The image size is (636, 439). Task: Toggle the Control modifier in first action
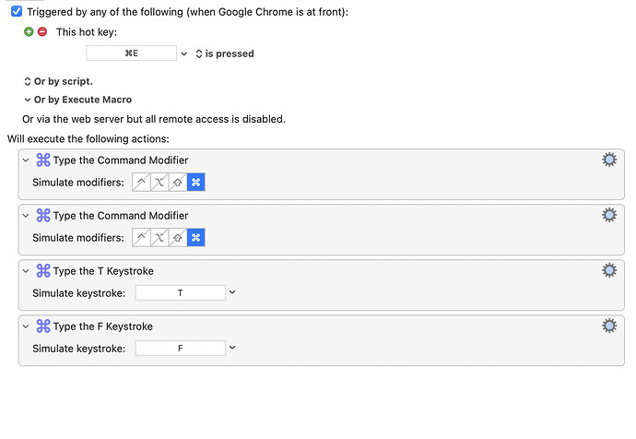click(x=141, y=183)
